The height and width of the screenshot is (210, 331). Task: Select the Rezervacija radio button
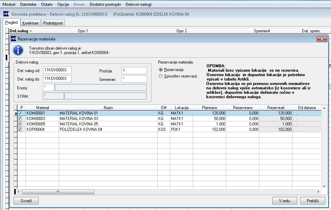pos(161,70)
